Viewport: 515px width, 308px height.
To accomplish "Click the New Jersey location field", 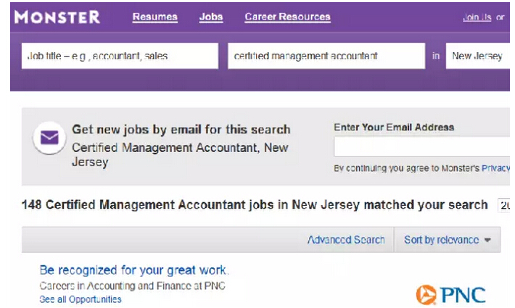I will click(479, 56).
